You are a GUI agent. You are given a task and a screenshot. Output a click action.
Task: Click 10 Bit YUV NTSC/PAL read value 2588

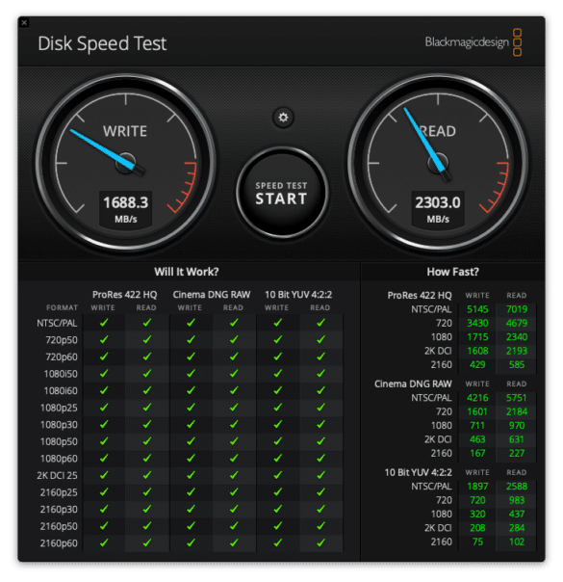(517, 487)
